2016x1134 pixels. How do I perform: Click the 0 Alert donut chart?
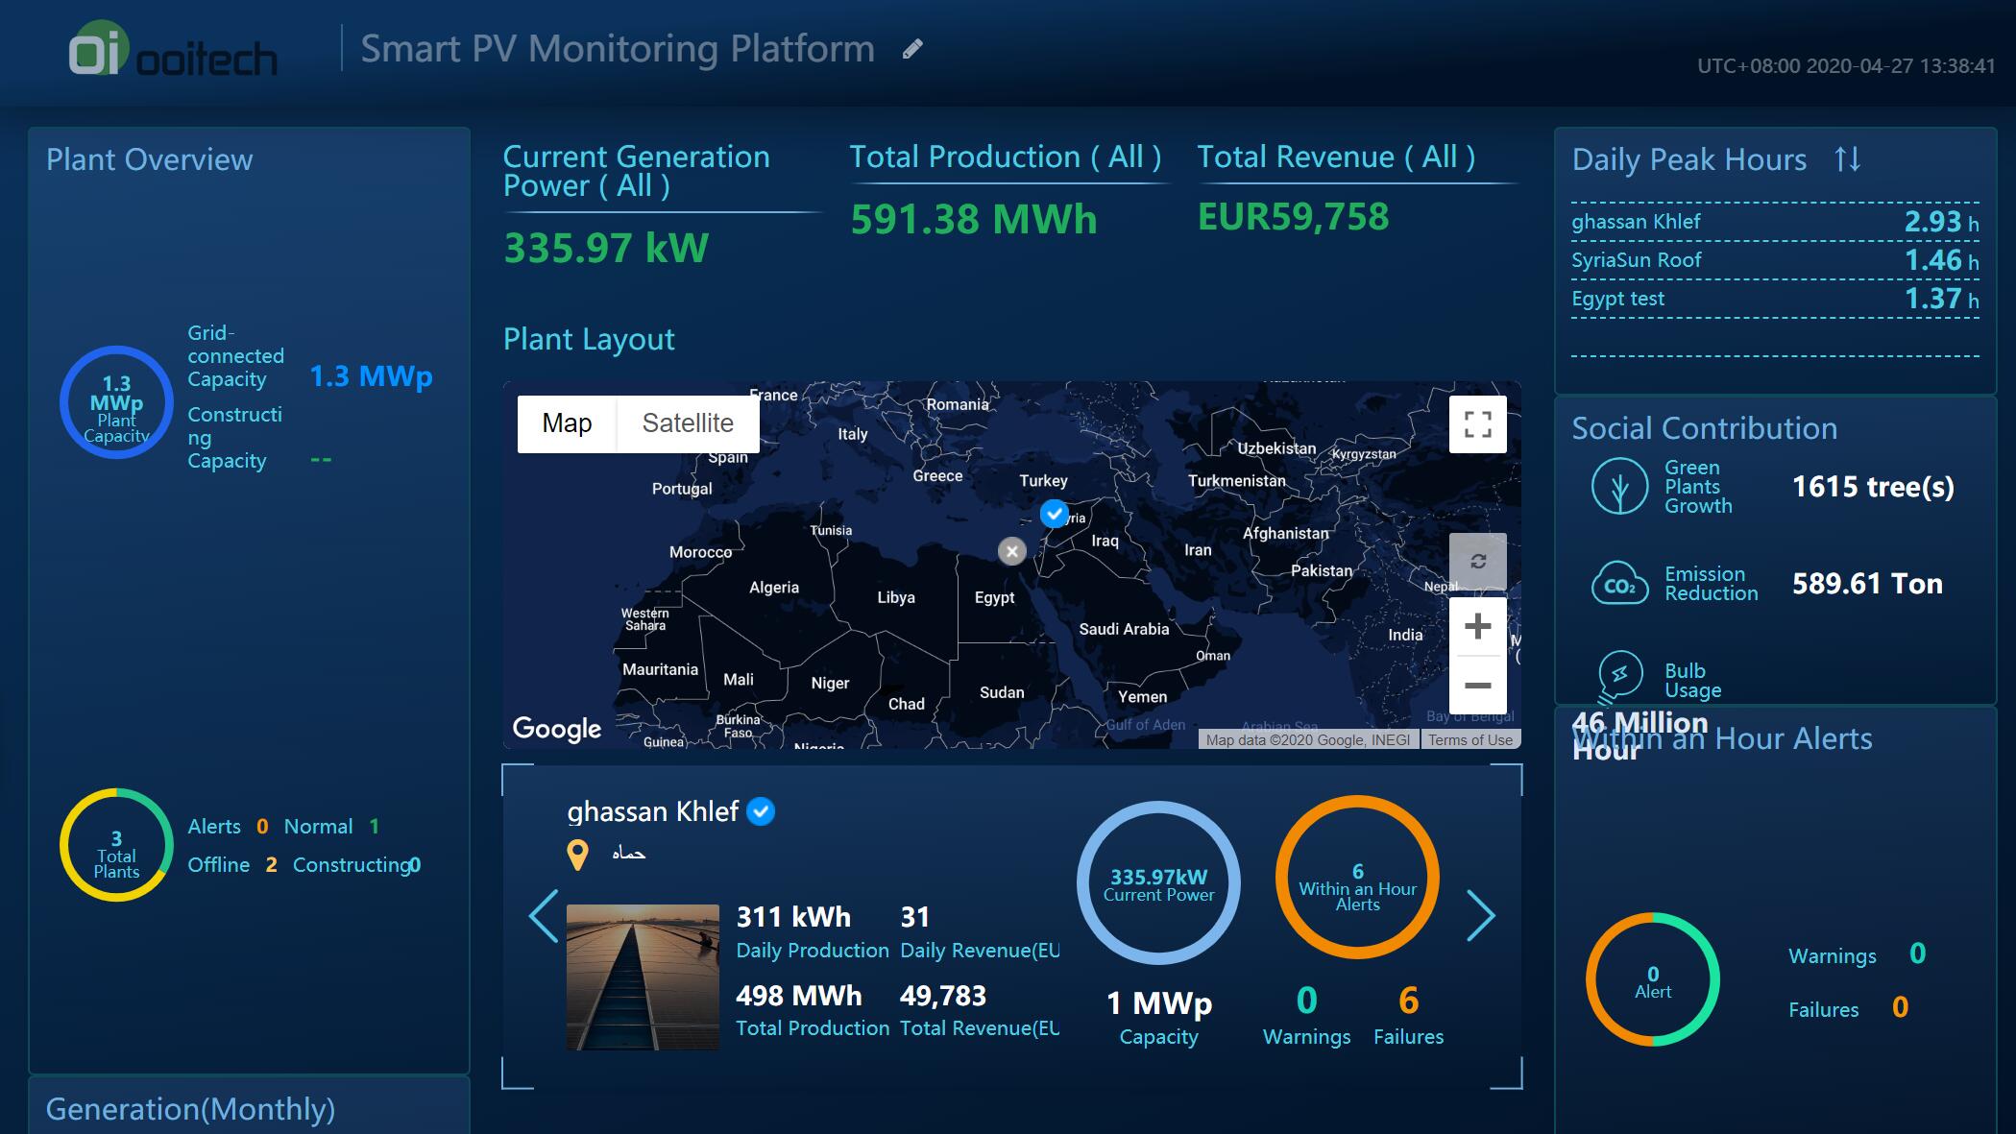click(x=1653, y=979)
